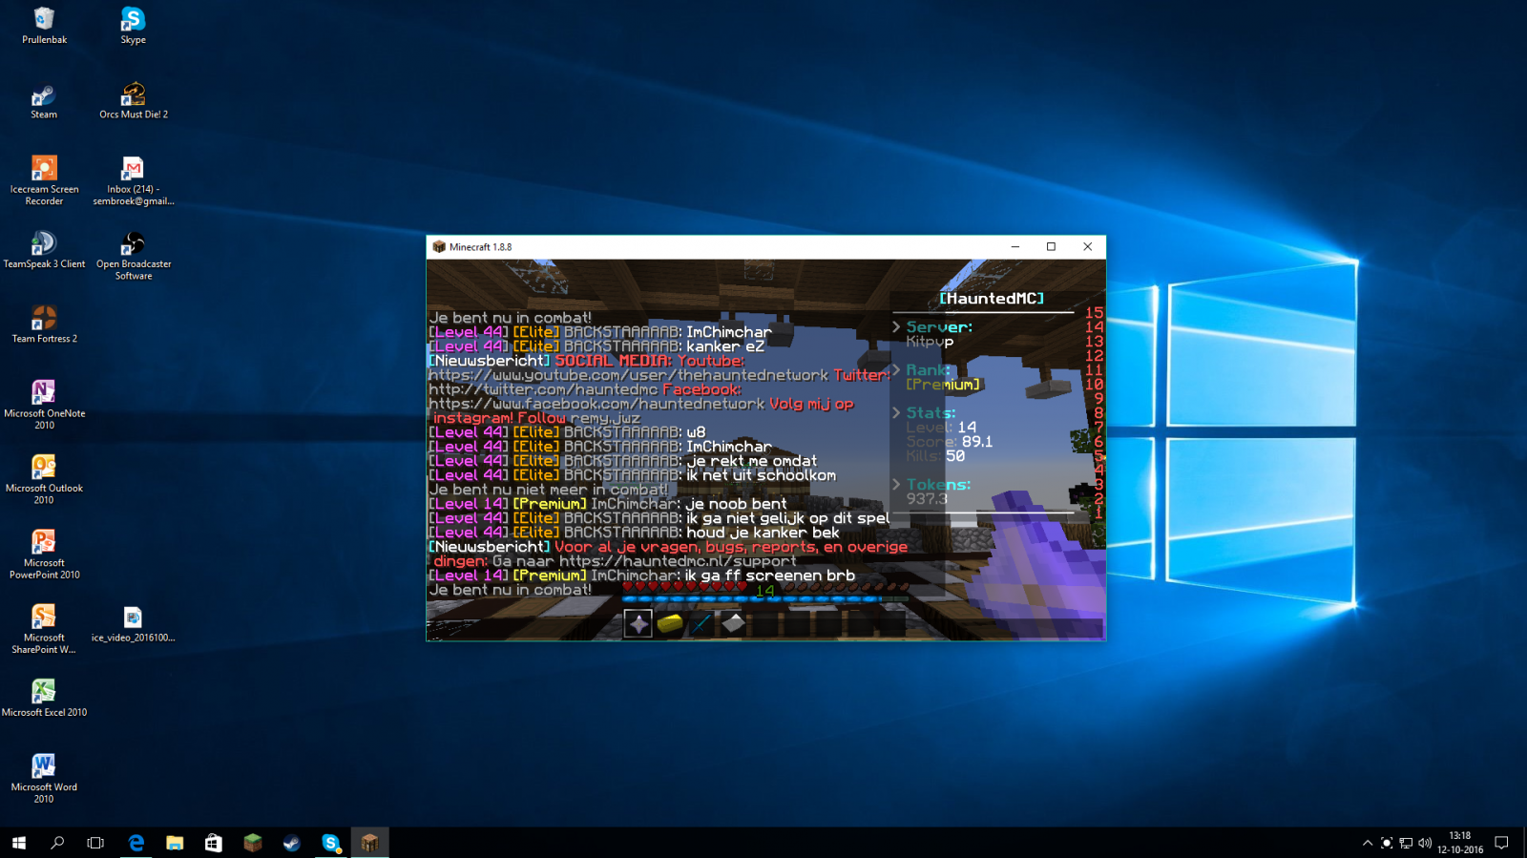This screenshot has height=858, width=1527.
Task: Click chat message 'je noob bent'
Action: tap(736, 504)
